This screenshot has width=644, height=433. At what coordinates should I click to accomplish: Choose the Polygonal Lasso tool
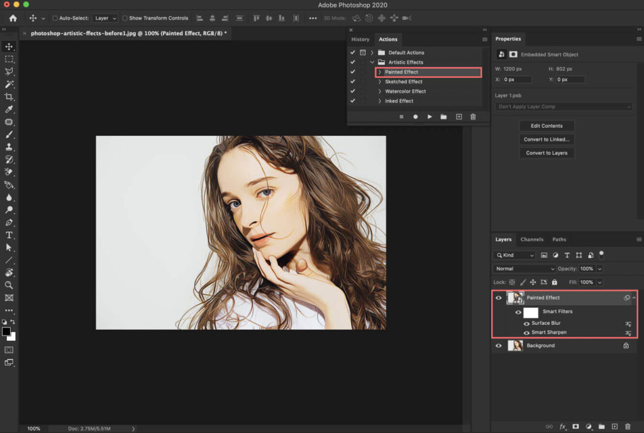(x=9, y=72)
